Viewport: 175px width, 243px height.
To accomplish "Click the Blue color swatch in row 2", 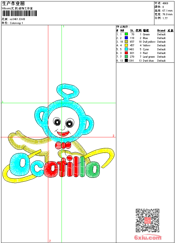I will [x=126, y=38].
